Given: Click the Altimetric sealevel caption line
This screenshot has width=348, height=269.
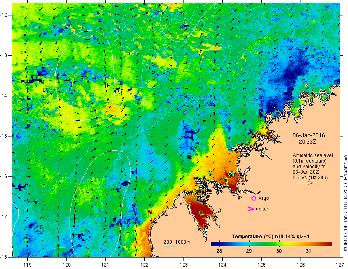Looking at the screenshot, I should coord(313,155).
